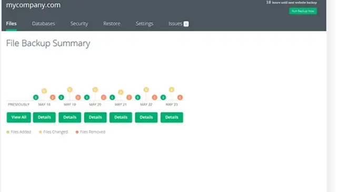Click hours until next website backup text
The image size is (337, 192).
tap(291, 2)
